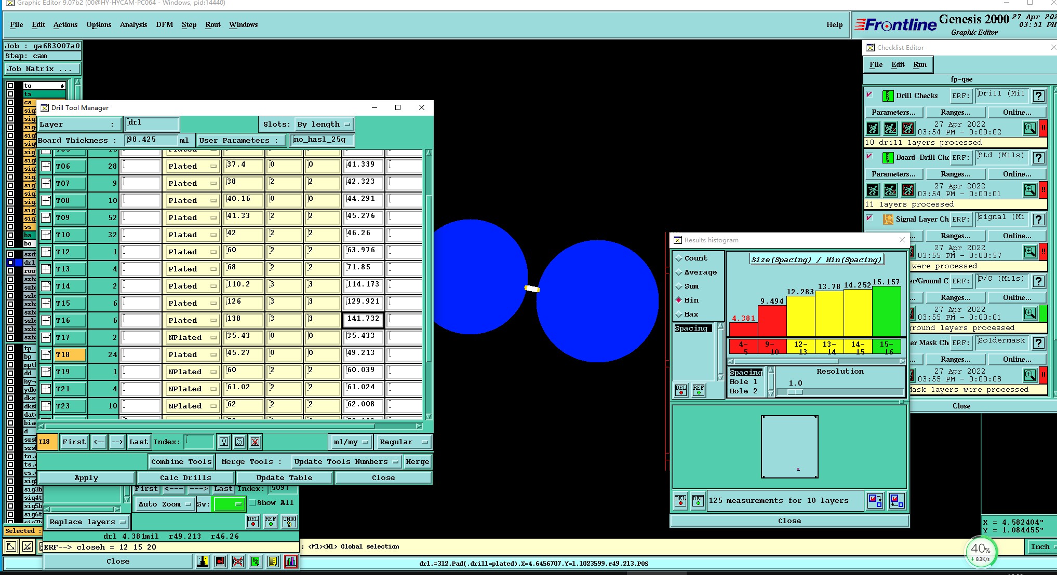Select the Max radio option in histogram
Screen dimensions: 1057x575
pos(679,314)
